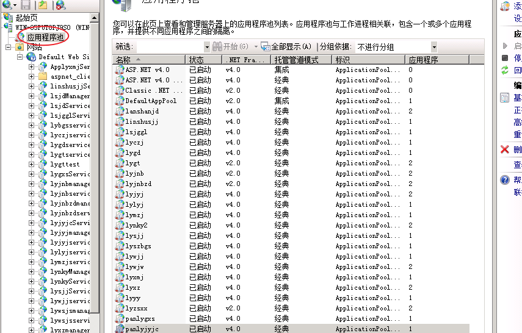Select lybgsservic application in tree
Image resolution: width=522 pixels, height=333 pixels.
(x=70, y=126)
